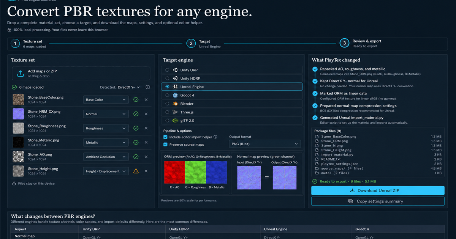Image resolution: width=456 pixels, height=239 pixels.
Task: Select the glTF 2.0 radio button
Action: click(167, 121)
